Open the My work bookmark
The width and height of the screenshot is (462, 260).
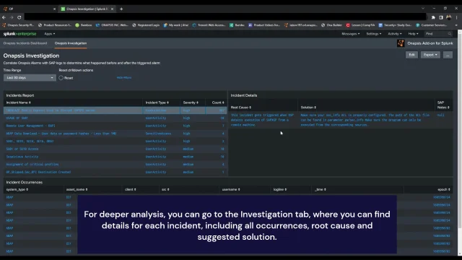click(176, 25)
